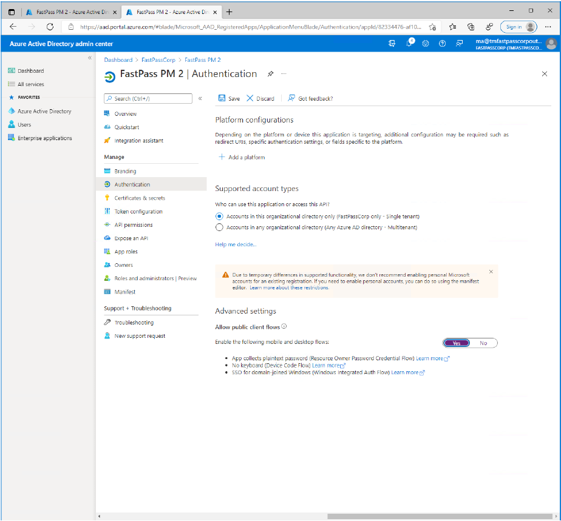Click info icon beside Allow public client flows
The width and height of the screenshot is (561, 521).
[x=284, y=327]
